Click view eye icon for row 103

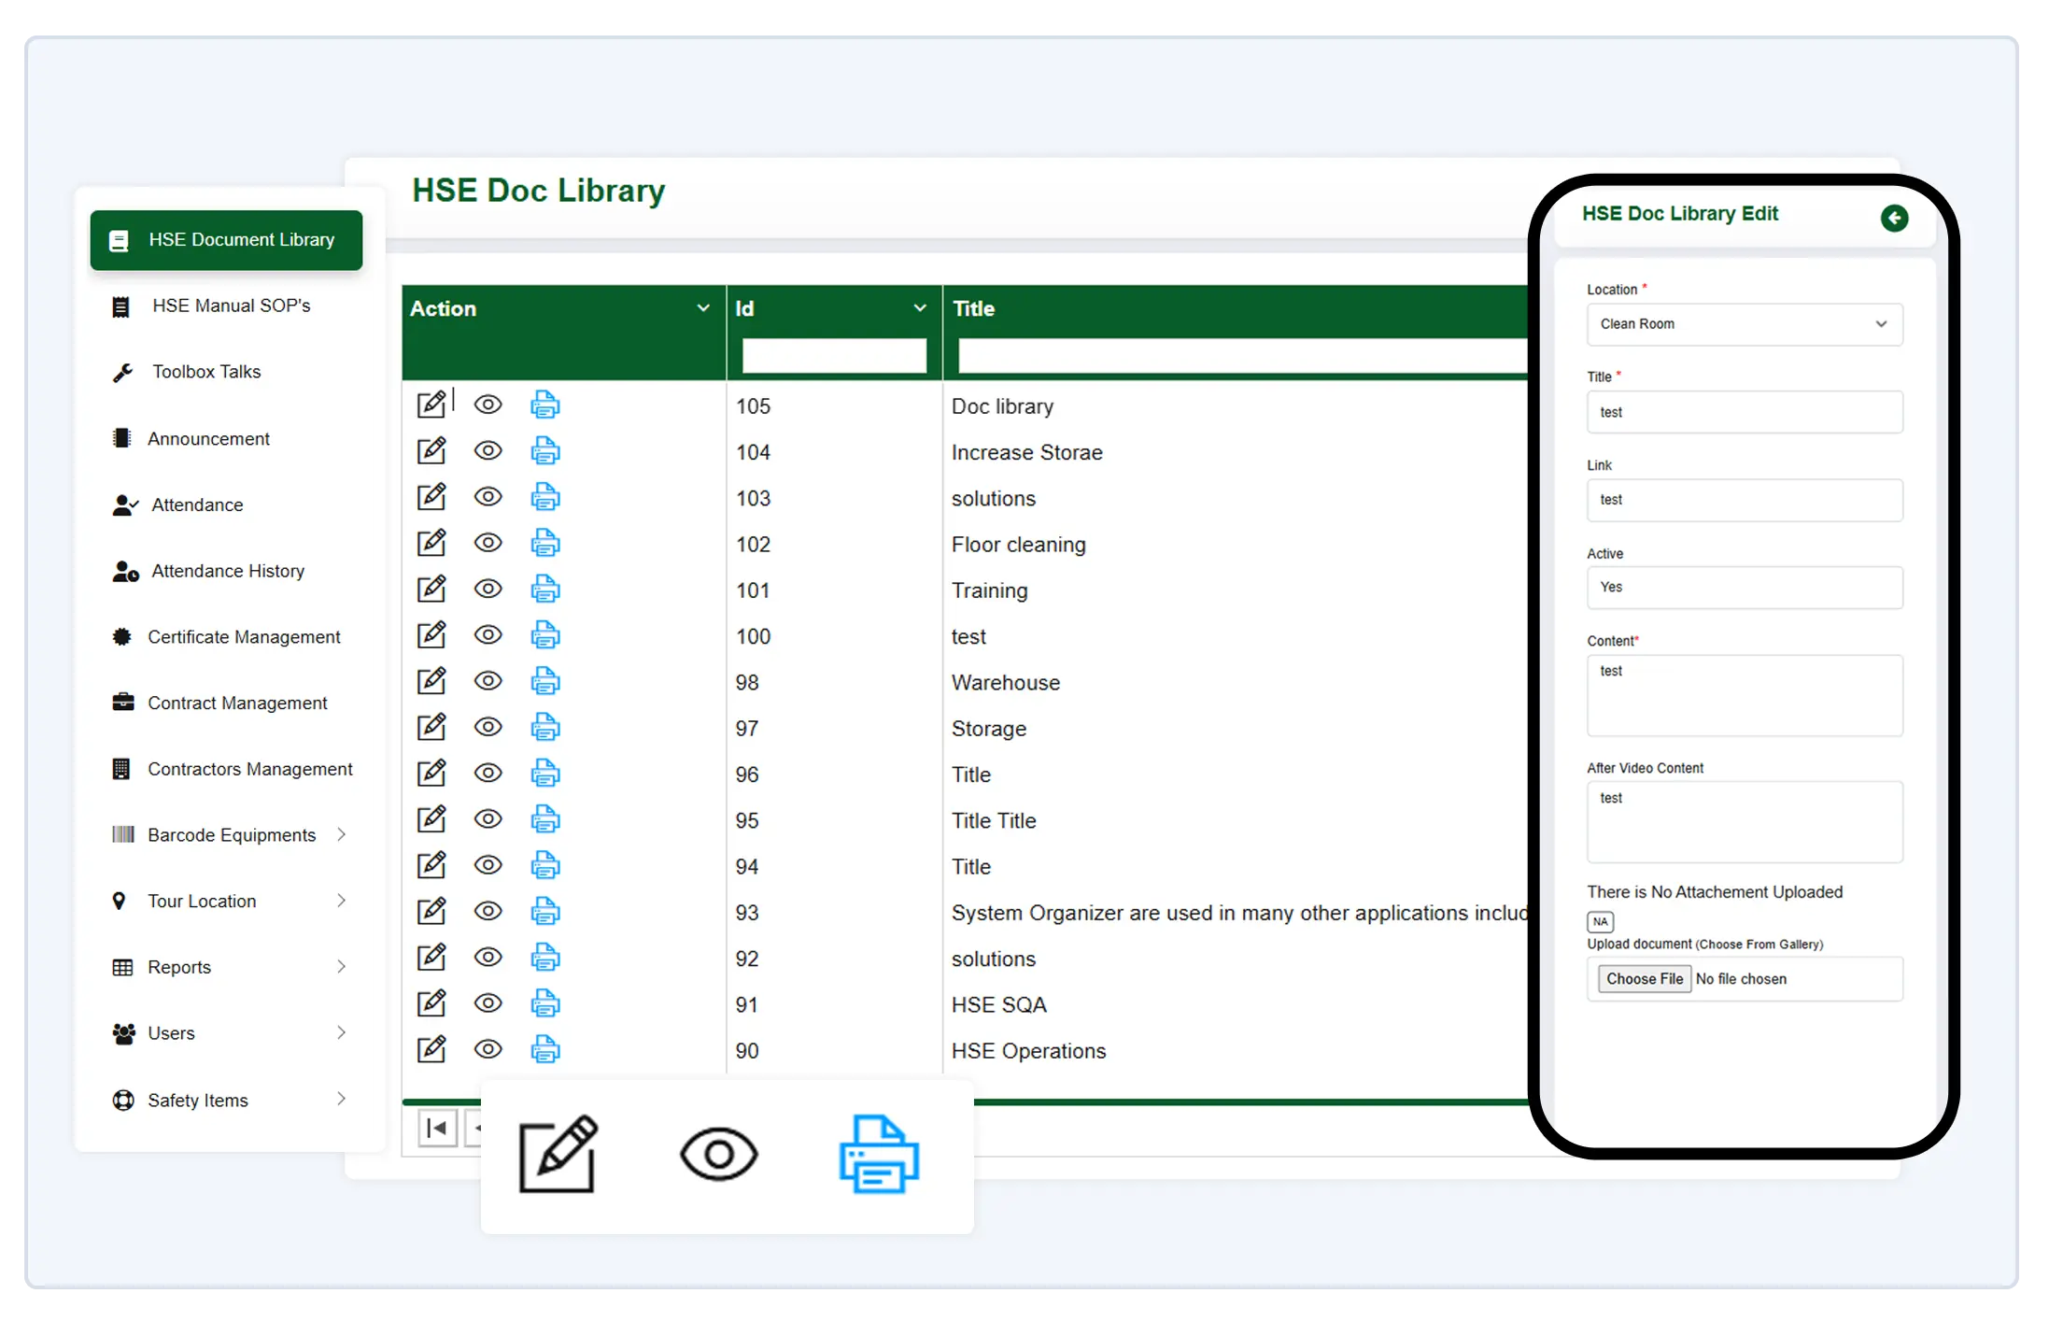coord(488,497)
